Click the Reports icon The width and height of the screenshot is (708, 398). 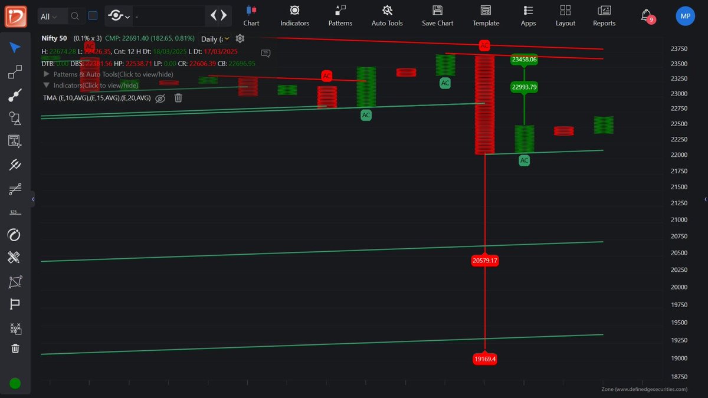pos(604,16)
